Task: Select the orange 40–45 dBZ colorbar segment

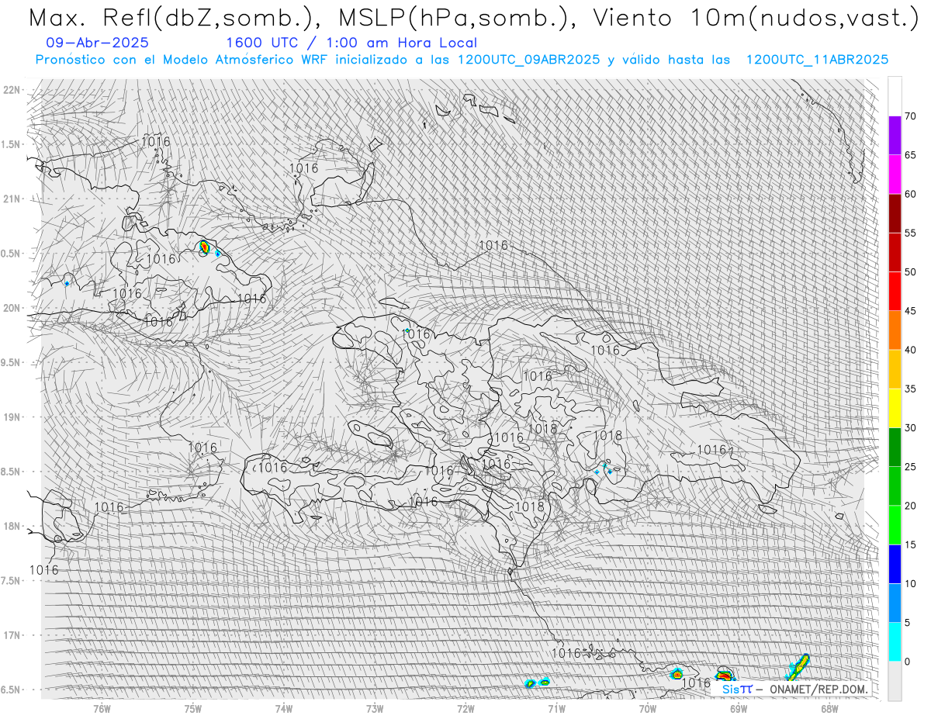Action: click(895, 330)
